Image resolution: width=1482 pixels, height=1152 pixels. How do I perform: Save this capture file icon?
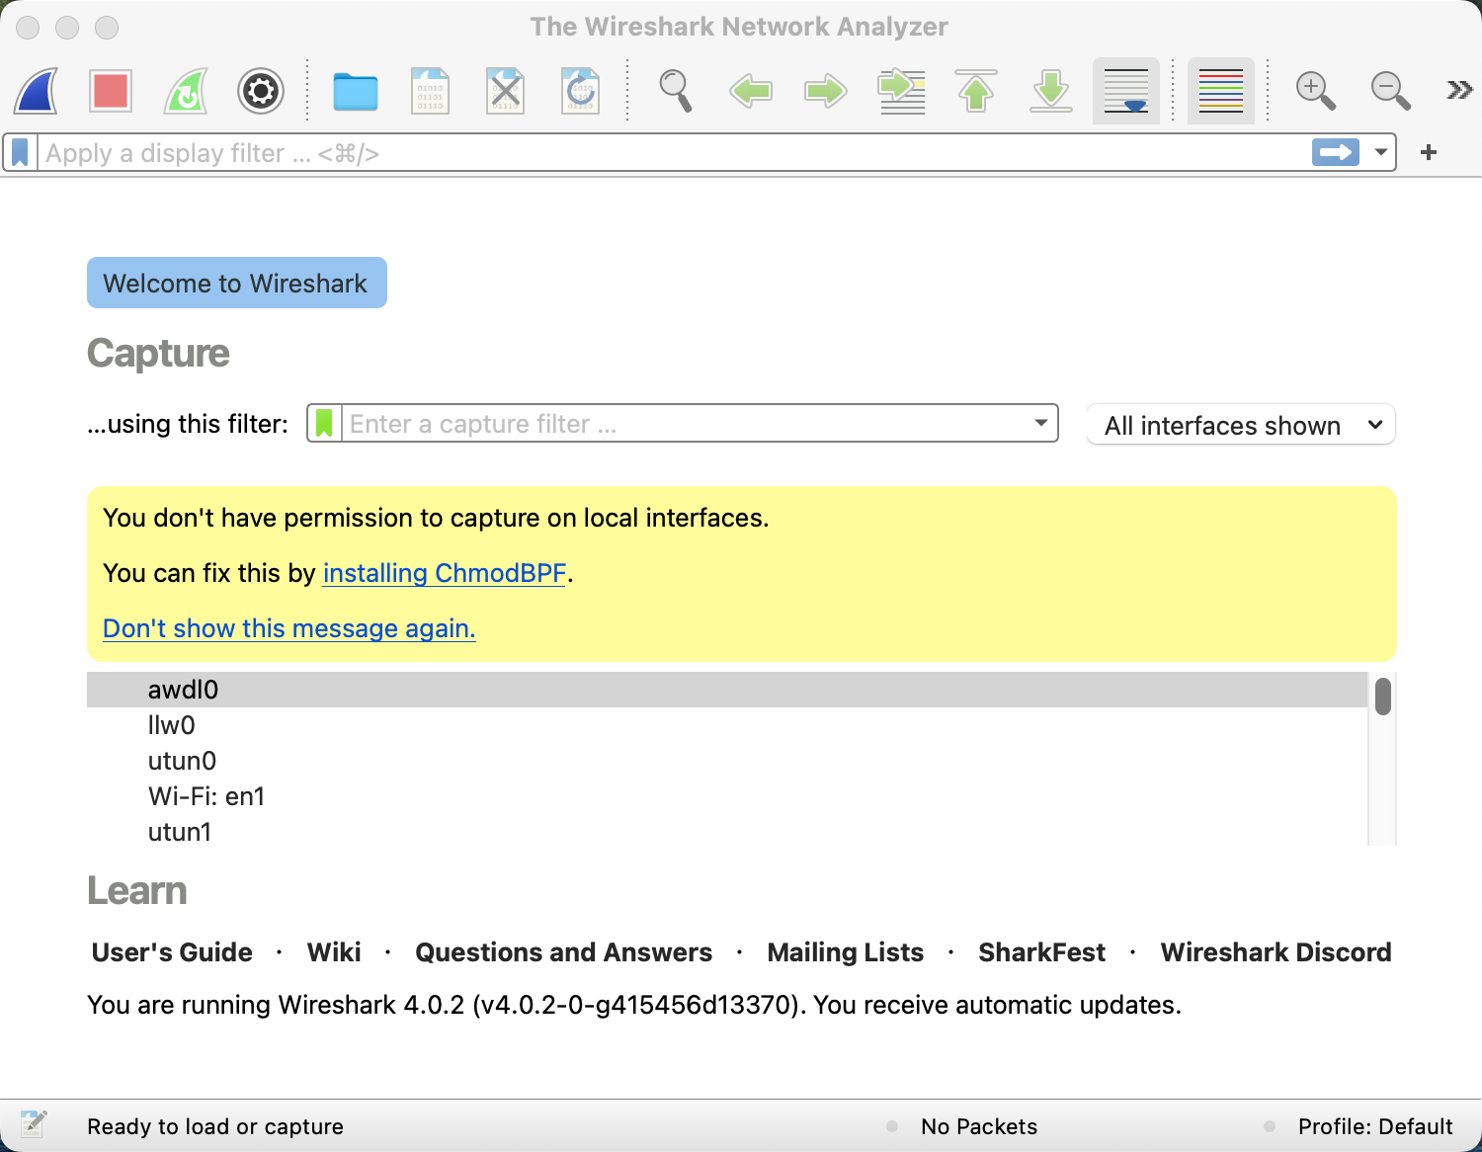431,91
